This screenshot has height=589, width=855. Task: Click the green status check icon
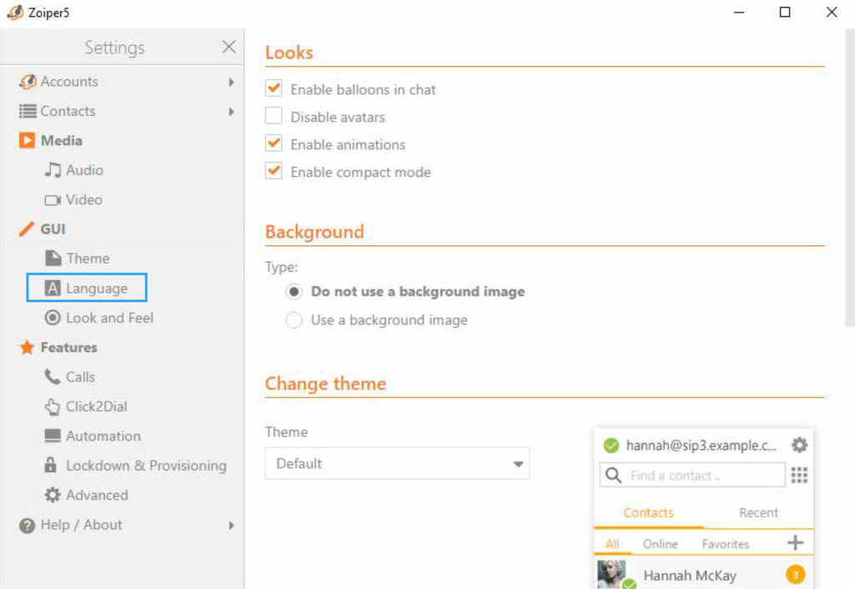[x=611, y=446]
